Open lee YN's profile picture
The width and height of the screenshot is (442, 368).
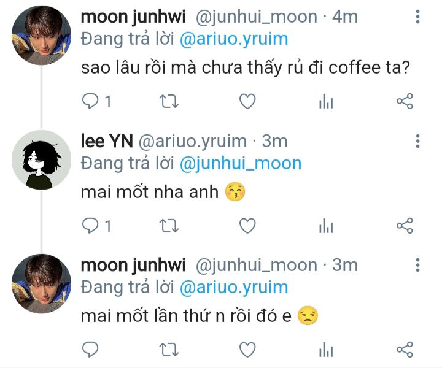41,159
